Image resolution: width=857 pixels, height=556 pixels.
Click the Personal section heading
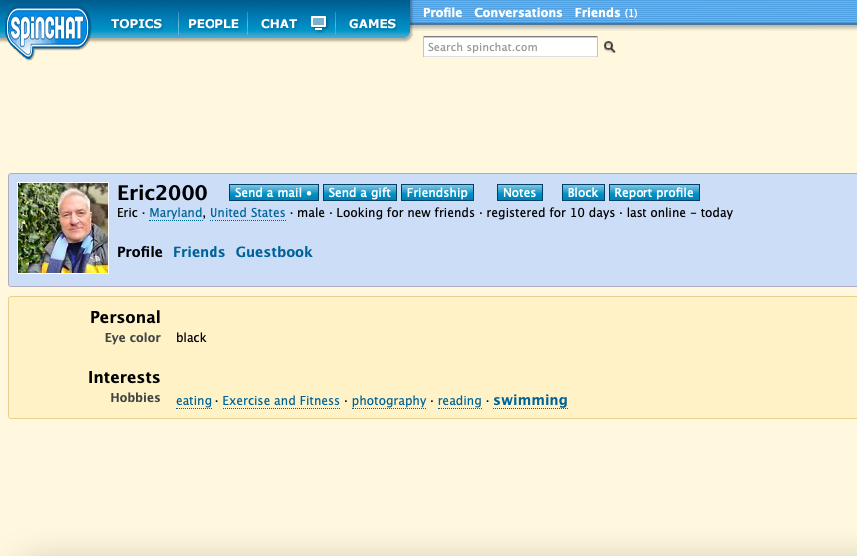125,317
